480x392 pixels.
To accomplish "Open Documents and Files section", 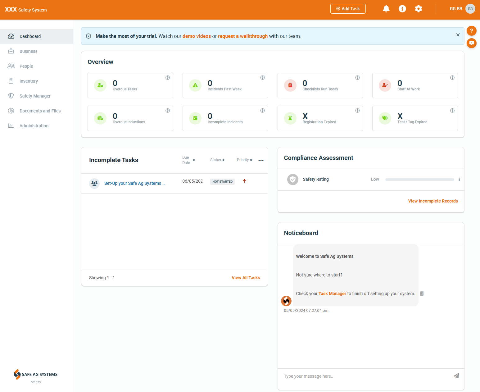I will pyautogui.click(x=40, y=111).
